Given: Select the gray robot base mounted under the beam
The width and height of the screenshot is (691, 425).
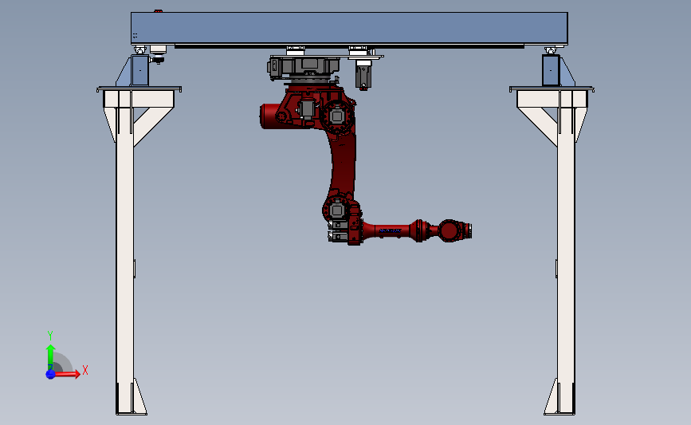Looking at the screenshot, I should pos(304,67).
